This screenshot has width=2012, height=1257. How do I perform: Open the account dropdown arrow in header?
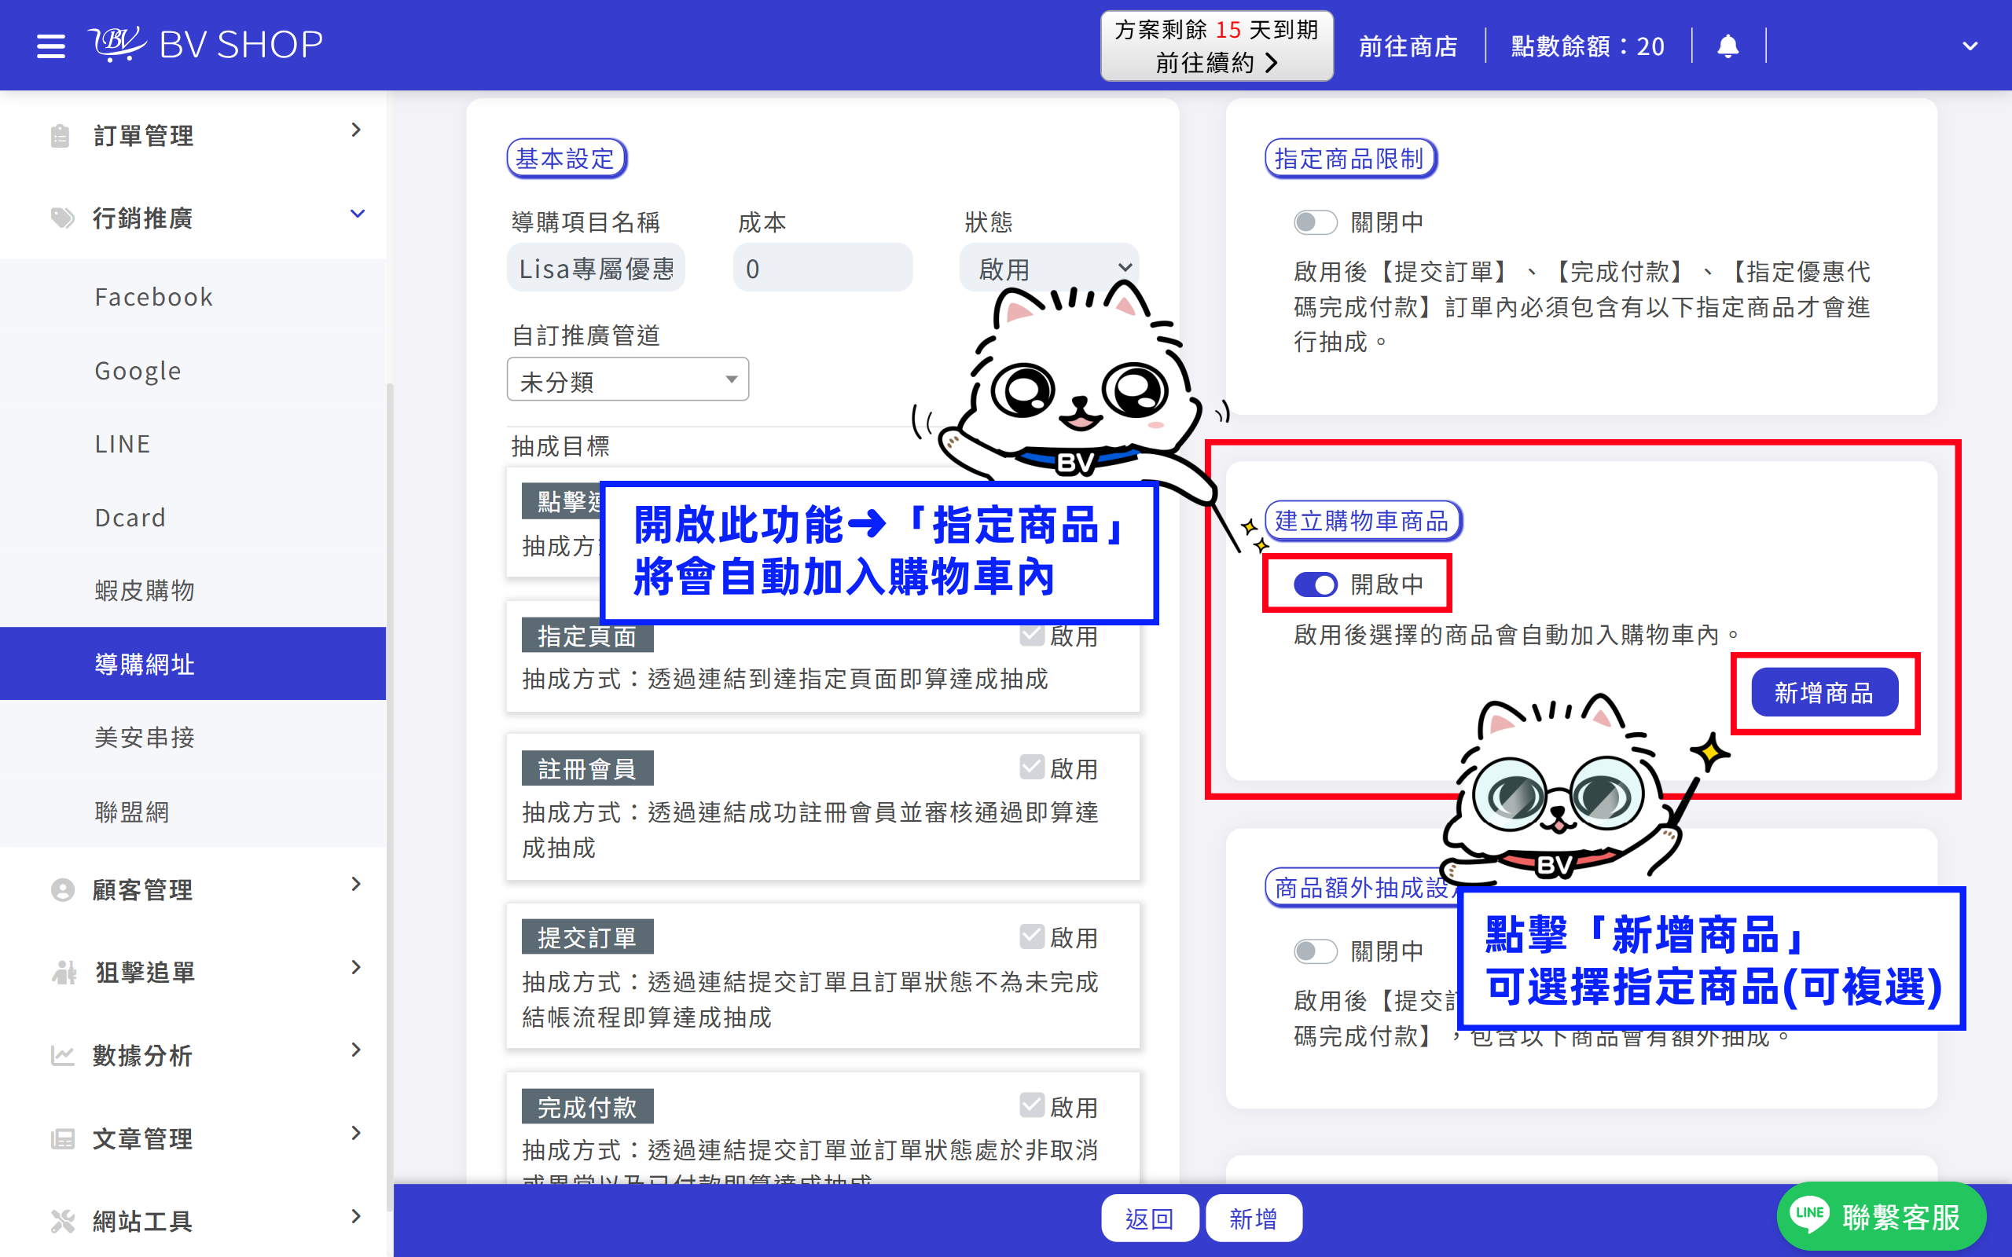point(1969,46)
